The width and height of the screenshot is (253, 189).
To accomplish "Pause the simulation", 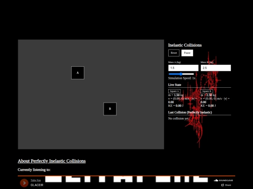I will point(187,53).
